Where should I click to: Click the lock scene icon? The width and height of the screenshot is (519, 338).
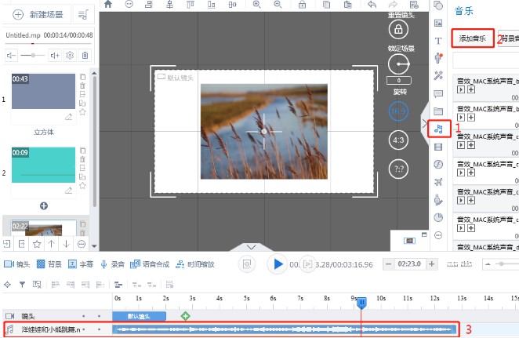[x=398, y=30]
